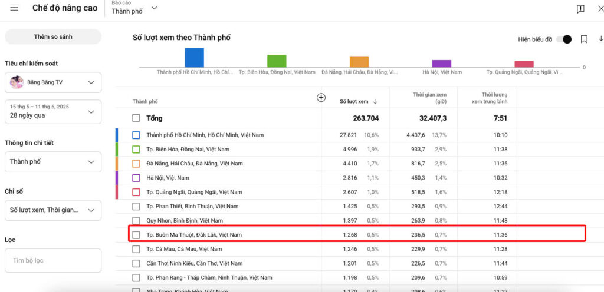Uncheck the Tp. Biên Hòa green checkbox
604x292 pixels.
pos(136,150)
